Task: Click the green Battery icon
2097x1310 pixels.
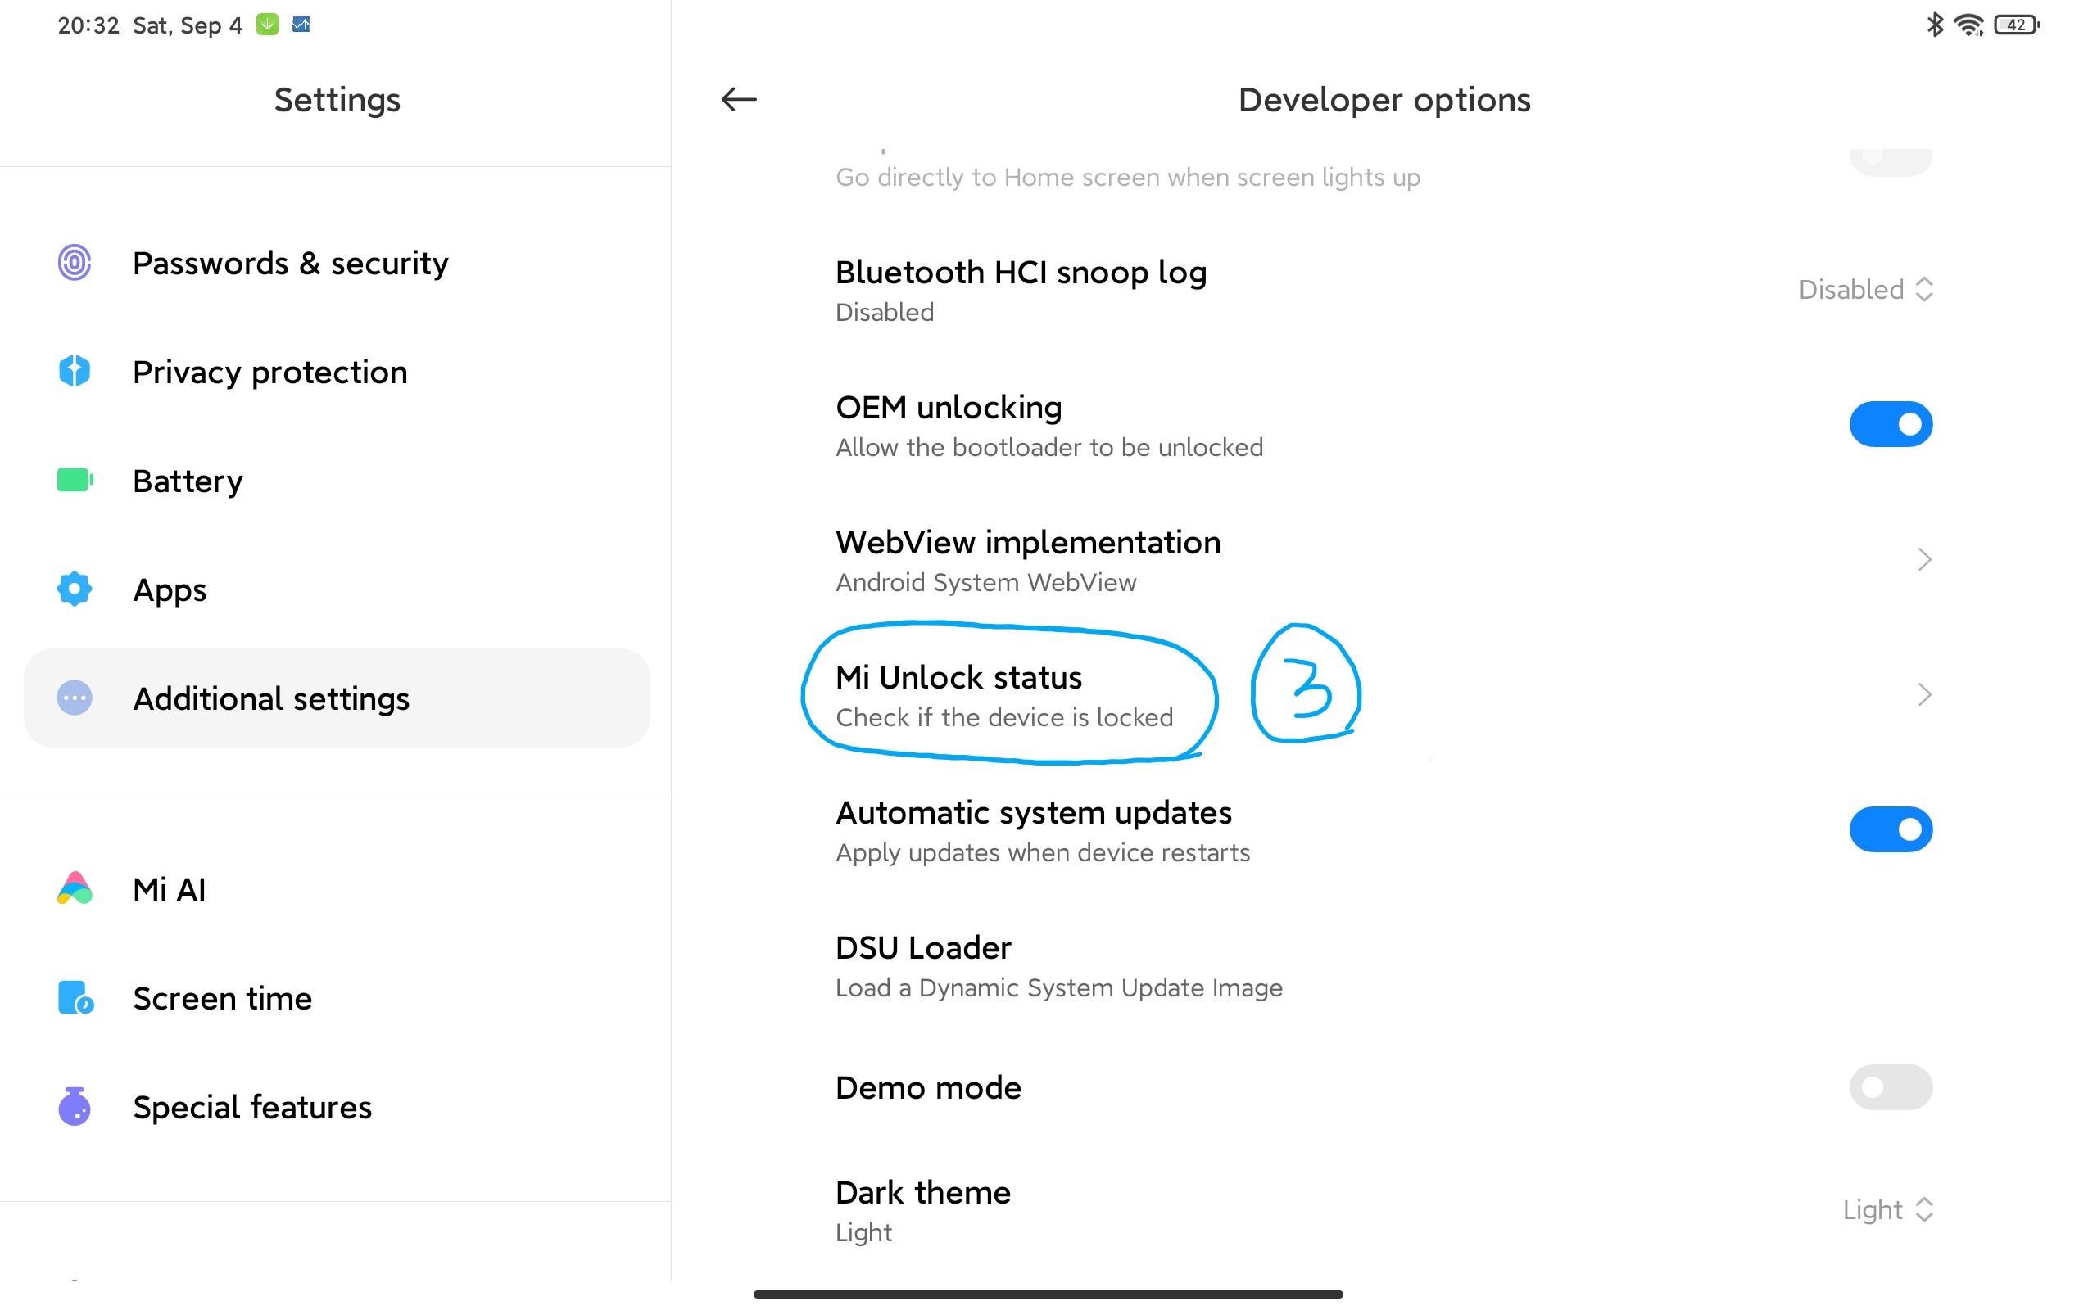Action: click(x=75, y=480)
